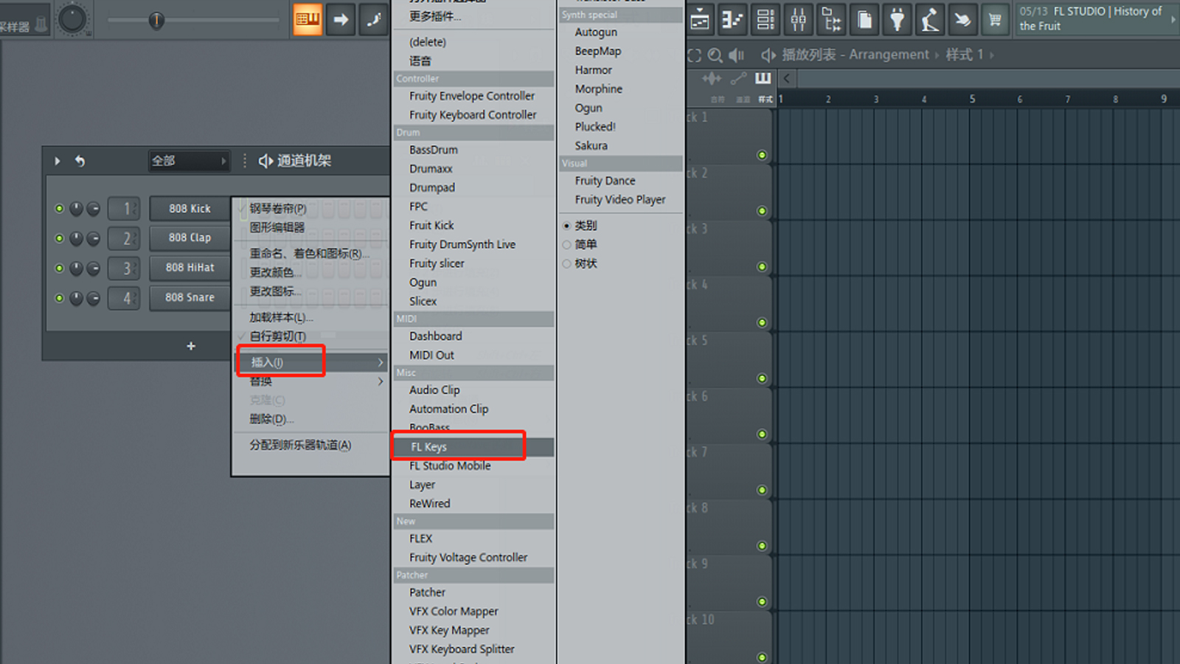
Task: Click the playlist zoom magnifier icon
Action: click(715, 55)
